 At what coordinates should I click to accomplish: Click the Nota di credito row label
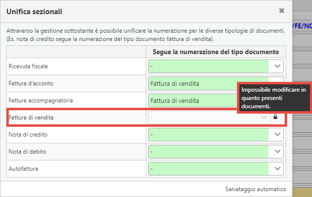(28, 135)
